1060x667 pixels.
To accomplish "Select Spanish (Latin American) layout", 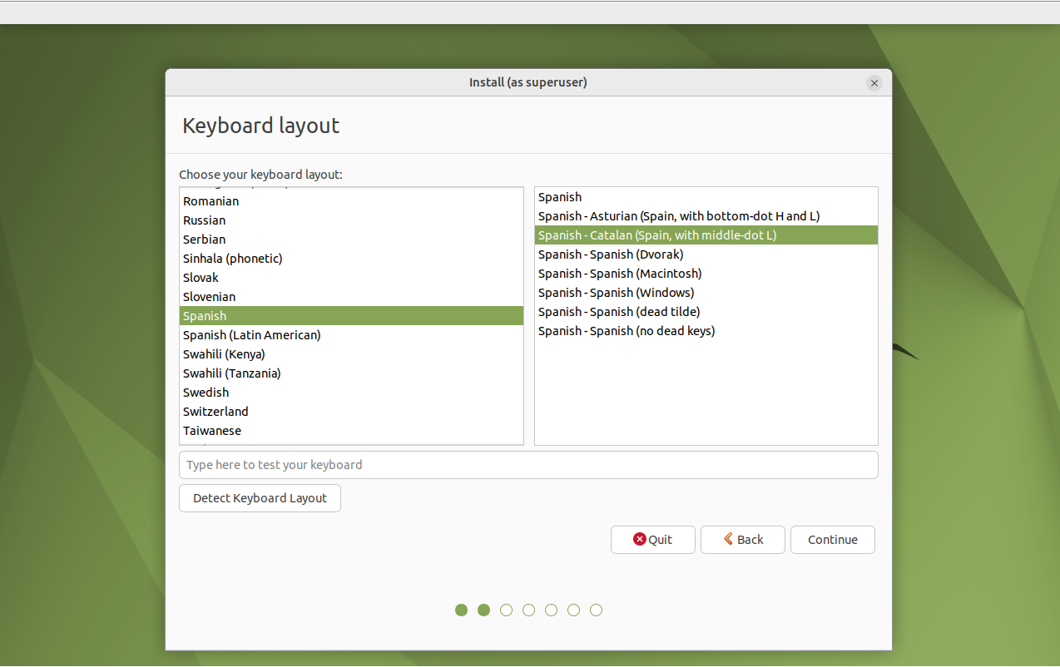I will [x=252, y=335].
